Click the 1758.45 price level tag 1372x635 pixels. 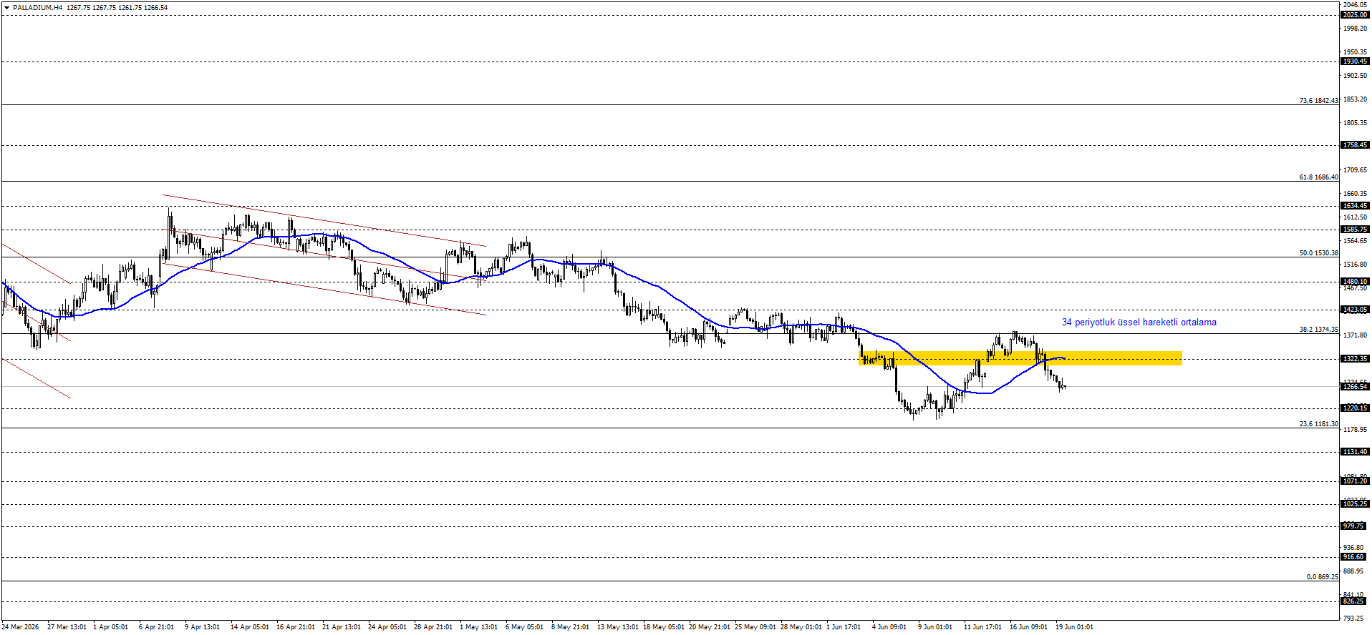tap(1355, 145)
